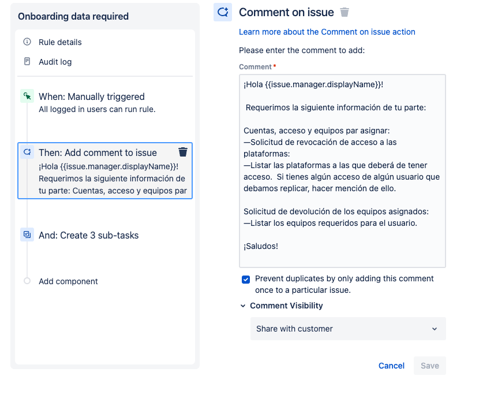Click the Save button
Image resolution: width=479 pixels, height=398 pixels.
pyautogui.click(x=430, y=366)
